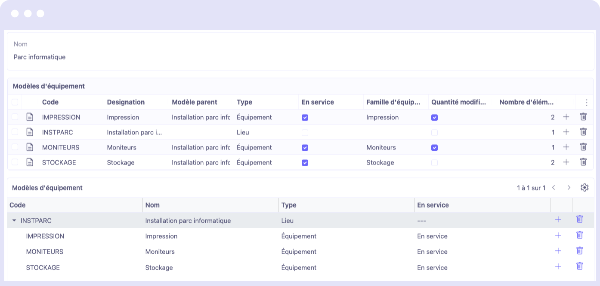This screenshot has width=600, height=286.
Task: Open three-dot column options menu
Action: [586, 103]
